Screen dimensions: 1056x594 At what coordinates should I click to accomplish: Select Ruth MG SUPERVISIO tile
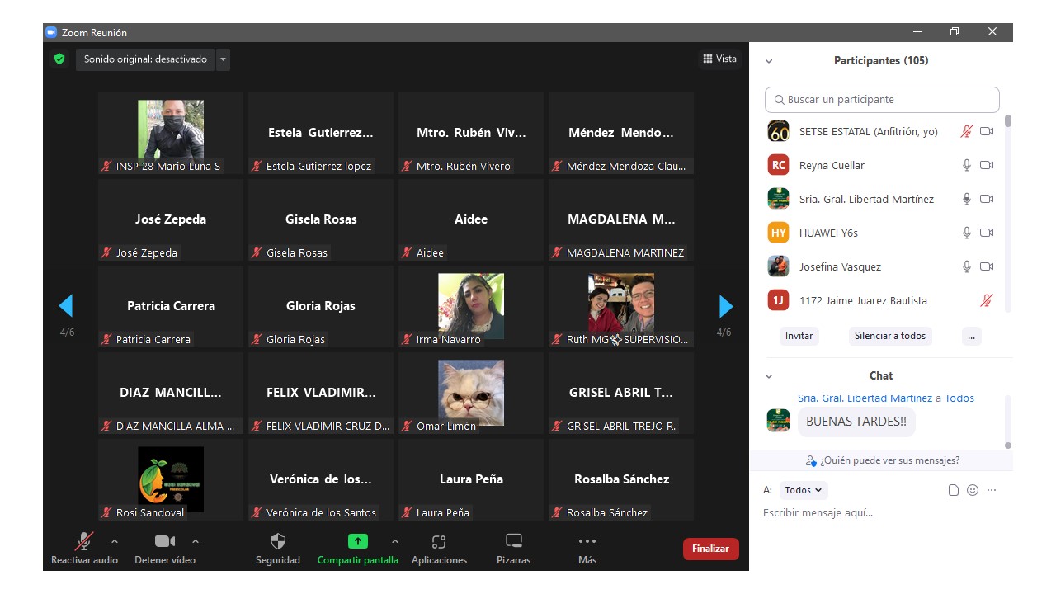coord(621,306)
